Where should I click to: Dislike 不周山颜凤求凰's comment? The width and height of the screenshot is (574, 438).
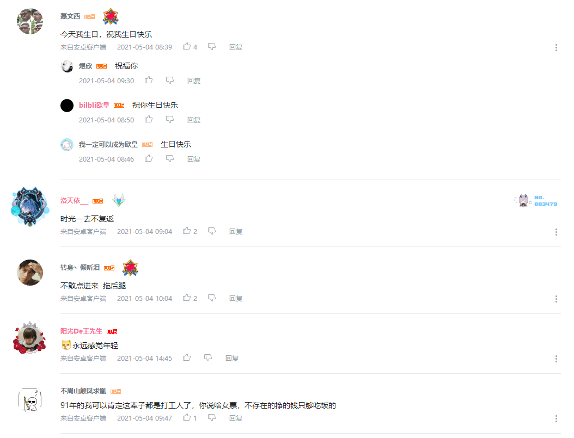212,417
